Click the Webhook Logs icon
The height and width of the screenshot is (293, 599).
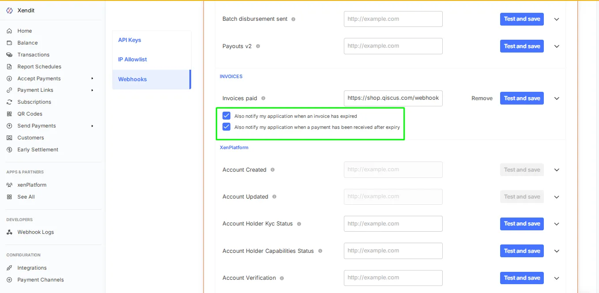pyautogui.click(x=9, y=232)
